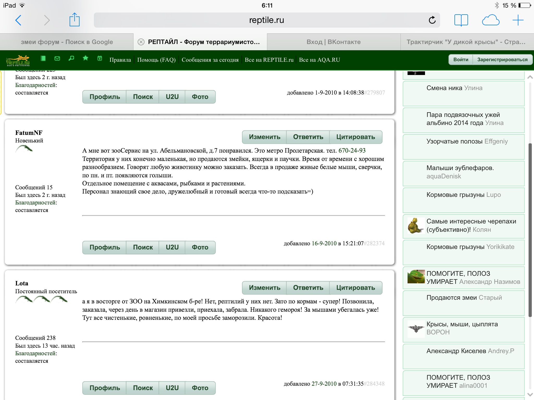Switch to змеи форум Google search tab
This screenshot has width=534, height=400.
click(x=67, y=42)
